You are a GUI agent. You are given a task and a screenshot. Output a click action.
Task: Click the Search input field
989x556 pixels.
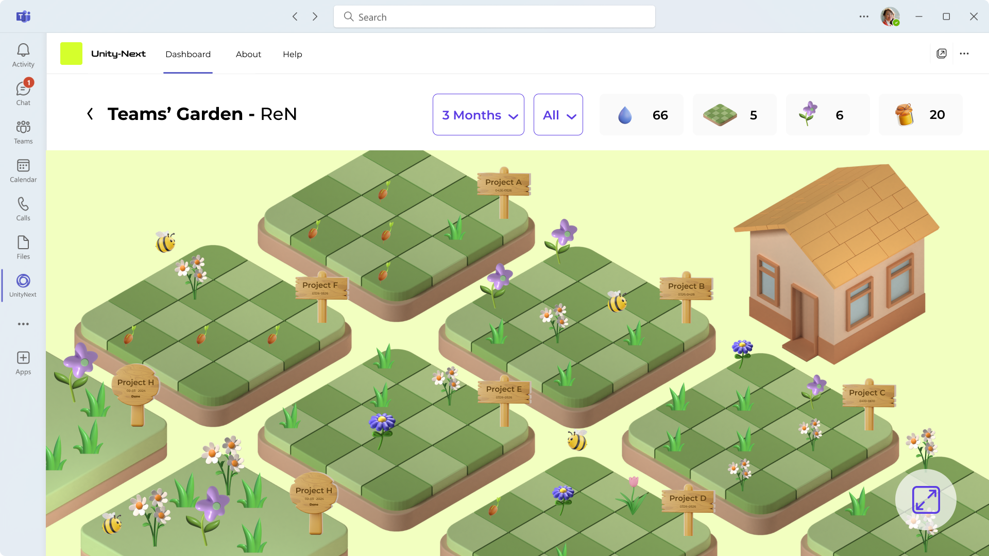coord(494,17)
